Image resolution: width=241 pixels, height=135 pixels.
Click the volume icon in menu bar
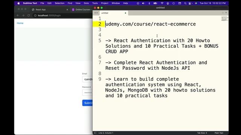(143, 3)
